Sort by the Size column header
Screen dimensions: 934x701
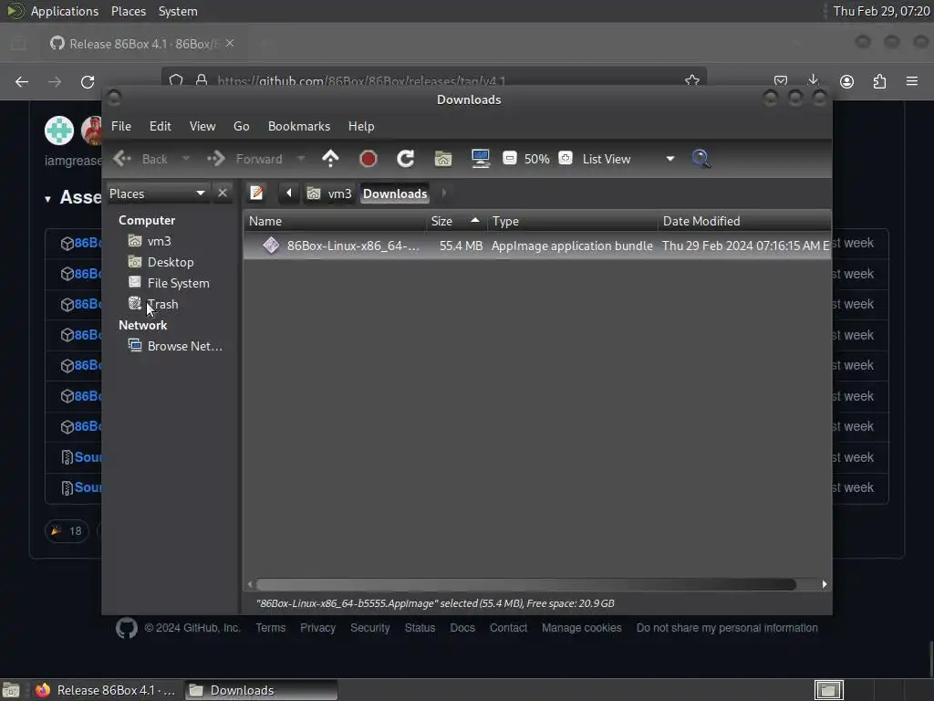456,221
